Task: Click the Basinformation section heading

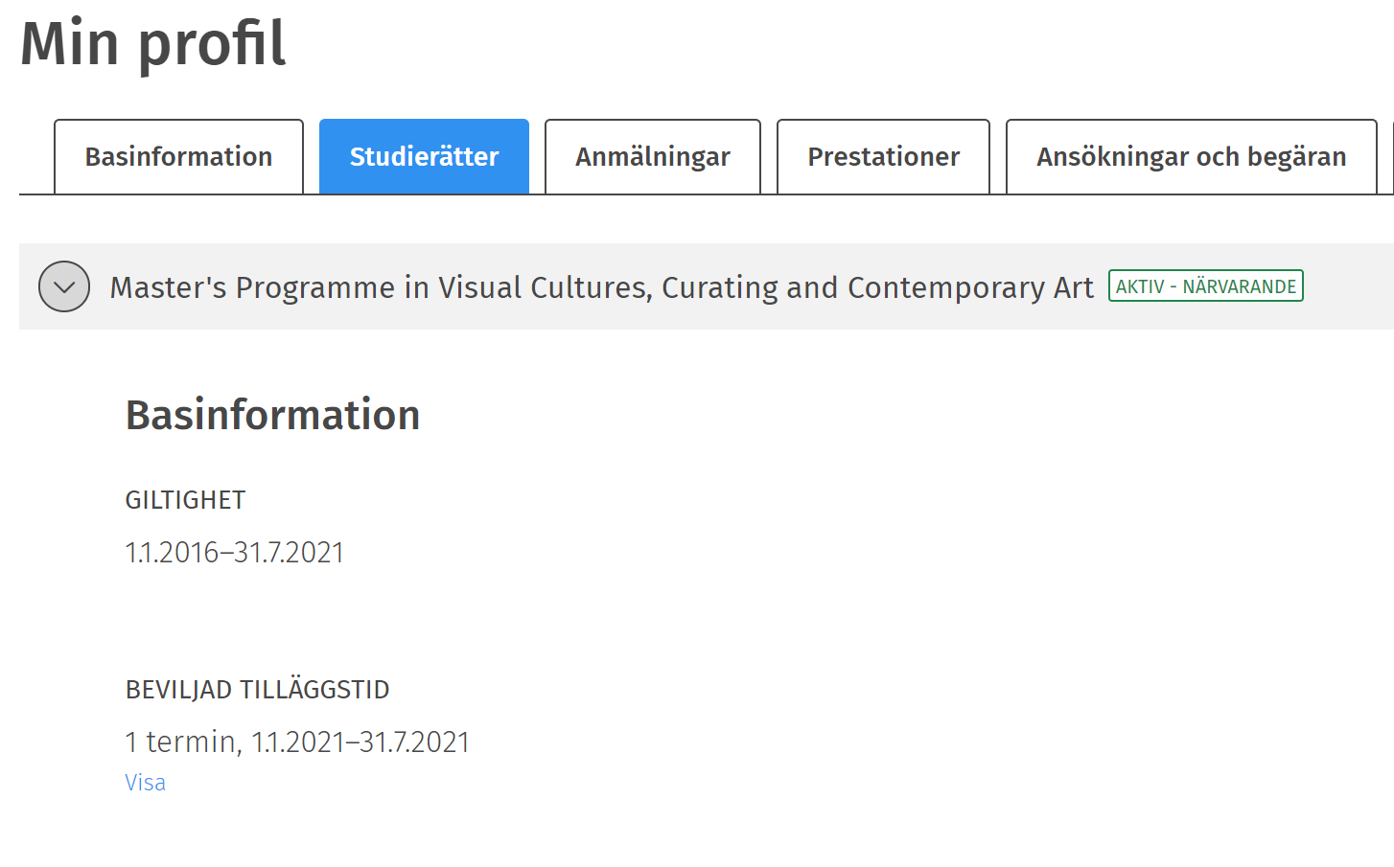Action: (x=272, y=416)
